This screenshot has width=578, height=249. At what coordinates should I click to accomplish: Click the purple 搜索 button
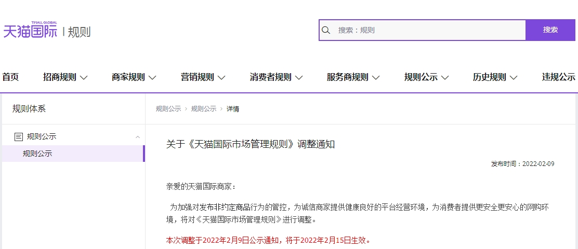[x=550, y=30]
